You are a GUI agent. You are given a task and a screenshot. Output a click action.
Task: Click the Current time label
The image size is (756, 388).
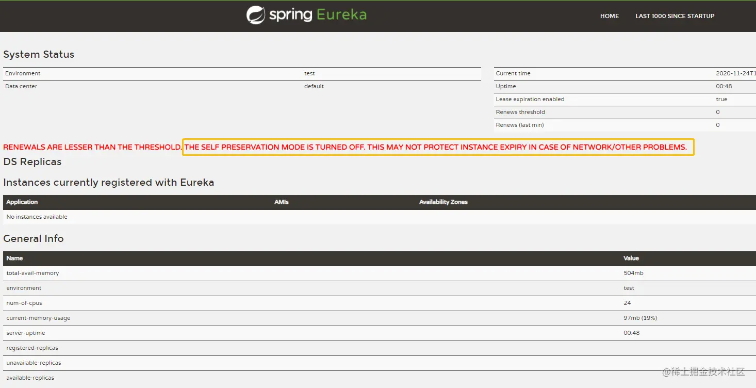[513, 73]
